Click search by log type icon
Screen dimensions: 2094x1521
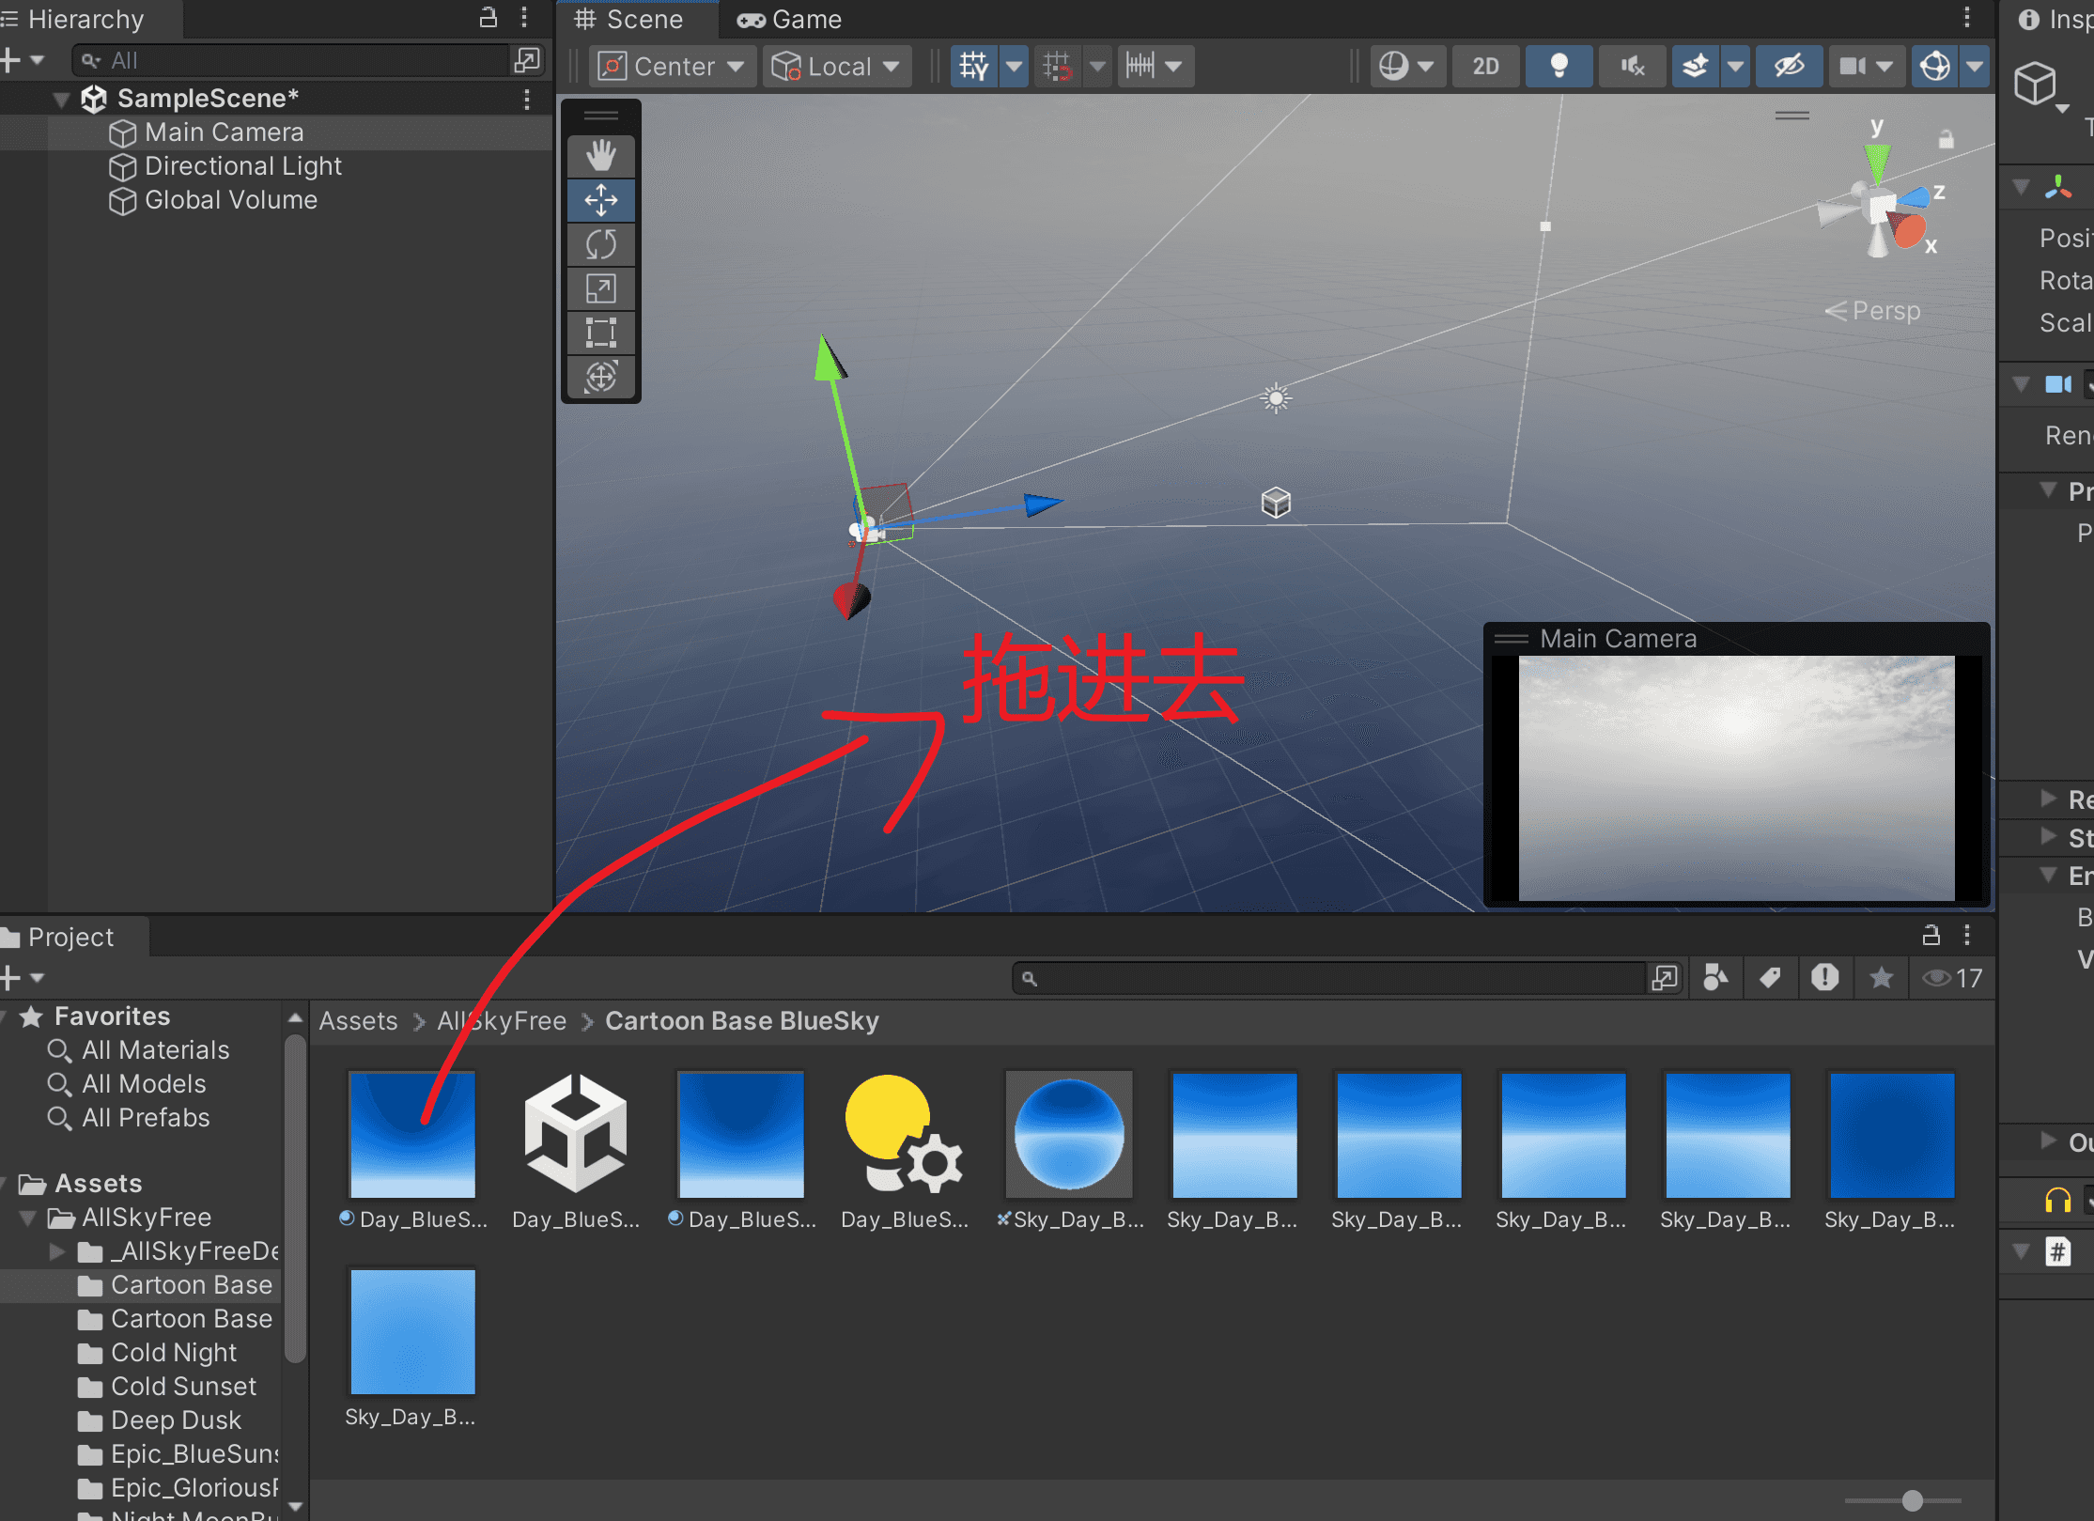coord(1824,978)
